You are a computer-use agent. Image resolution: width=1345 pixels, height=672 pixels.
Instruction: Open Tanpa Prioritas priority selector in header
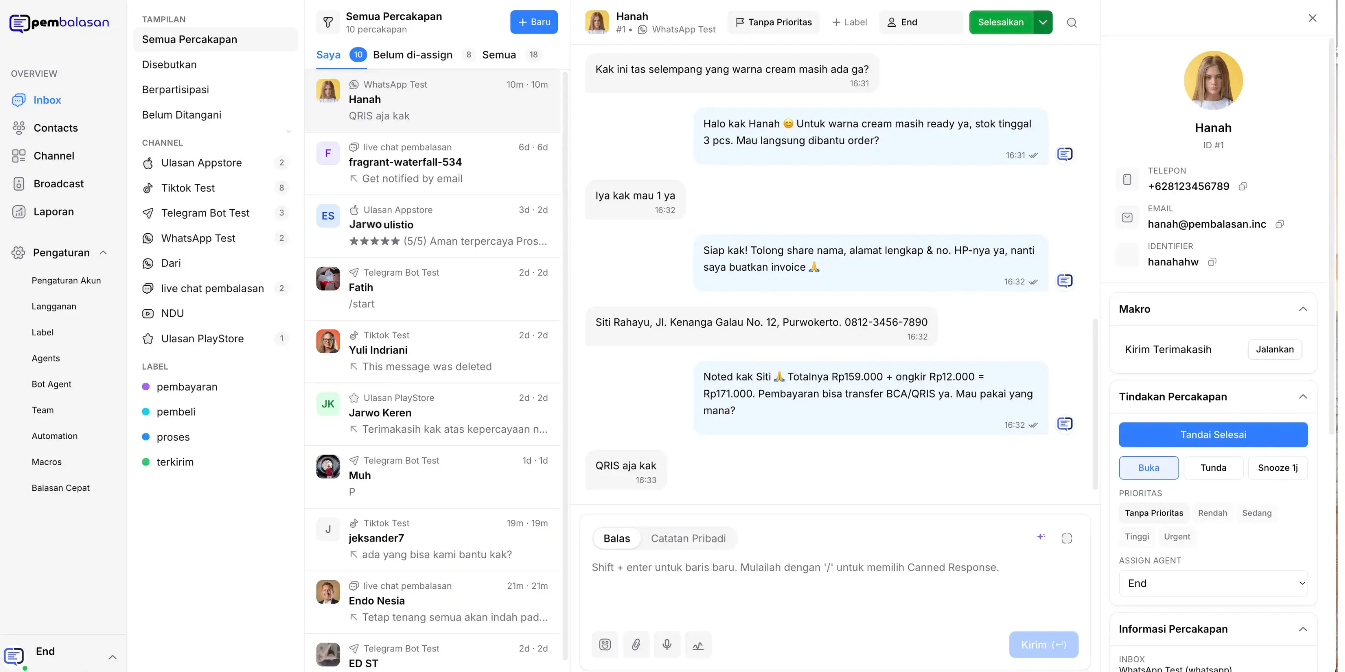point(773,22)
